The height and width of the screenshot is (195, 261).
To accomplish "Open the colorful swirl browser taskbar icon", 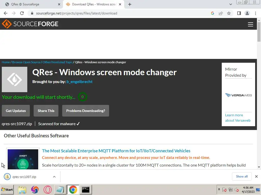I will point(35,190).
